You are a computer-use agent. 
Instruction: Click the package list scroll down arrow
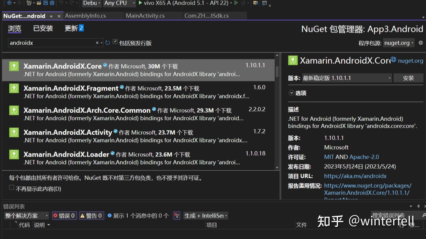(x=277, y=168)
